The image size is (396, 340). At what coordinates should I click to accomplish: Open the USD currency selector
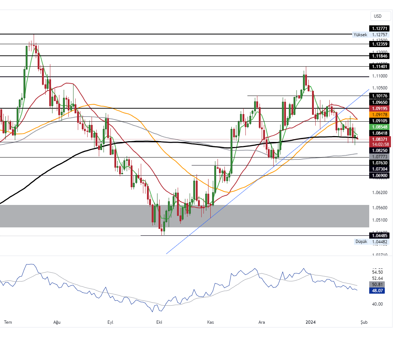(x=379, y=16)
